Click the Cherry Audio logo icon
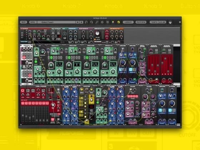 pos(170,22)
